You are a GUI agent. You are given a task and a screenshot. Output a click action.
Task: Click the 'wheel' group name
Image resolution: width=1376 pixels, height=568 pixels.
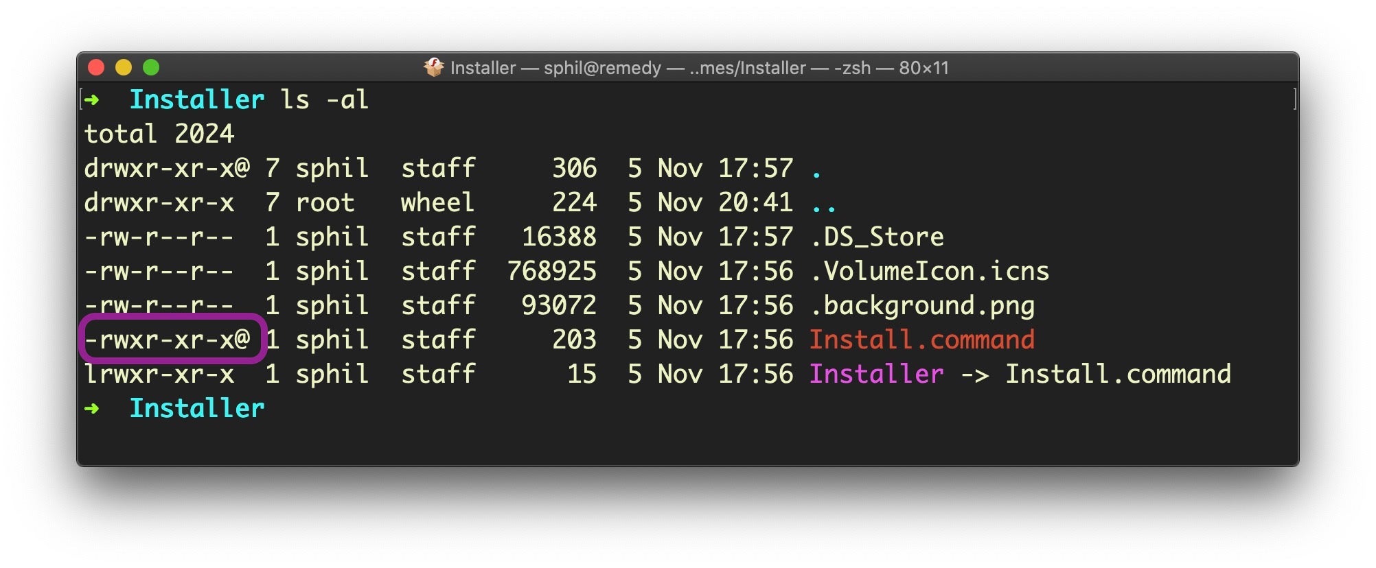[437, 202]
